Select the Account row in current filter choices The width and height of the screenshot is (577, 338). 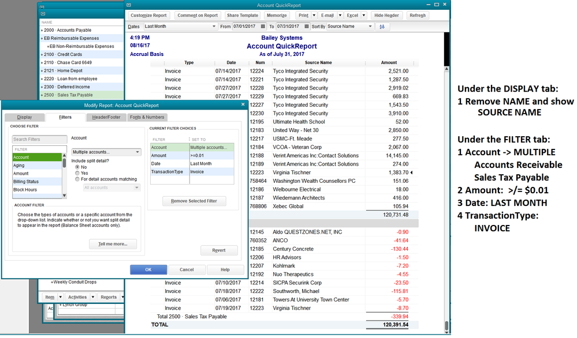click(192, 147)
